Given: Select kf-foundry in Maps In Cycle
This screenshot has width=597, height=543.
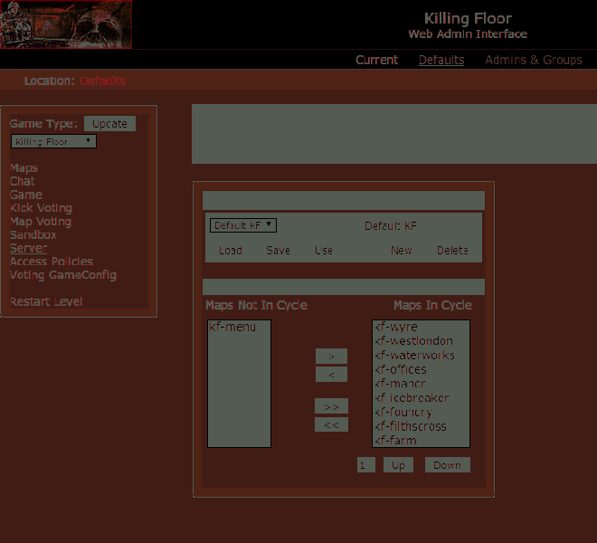Looking at the screenshot, I should coord(421,413).
